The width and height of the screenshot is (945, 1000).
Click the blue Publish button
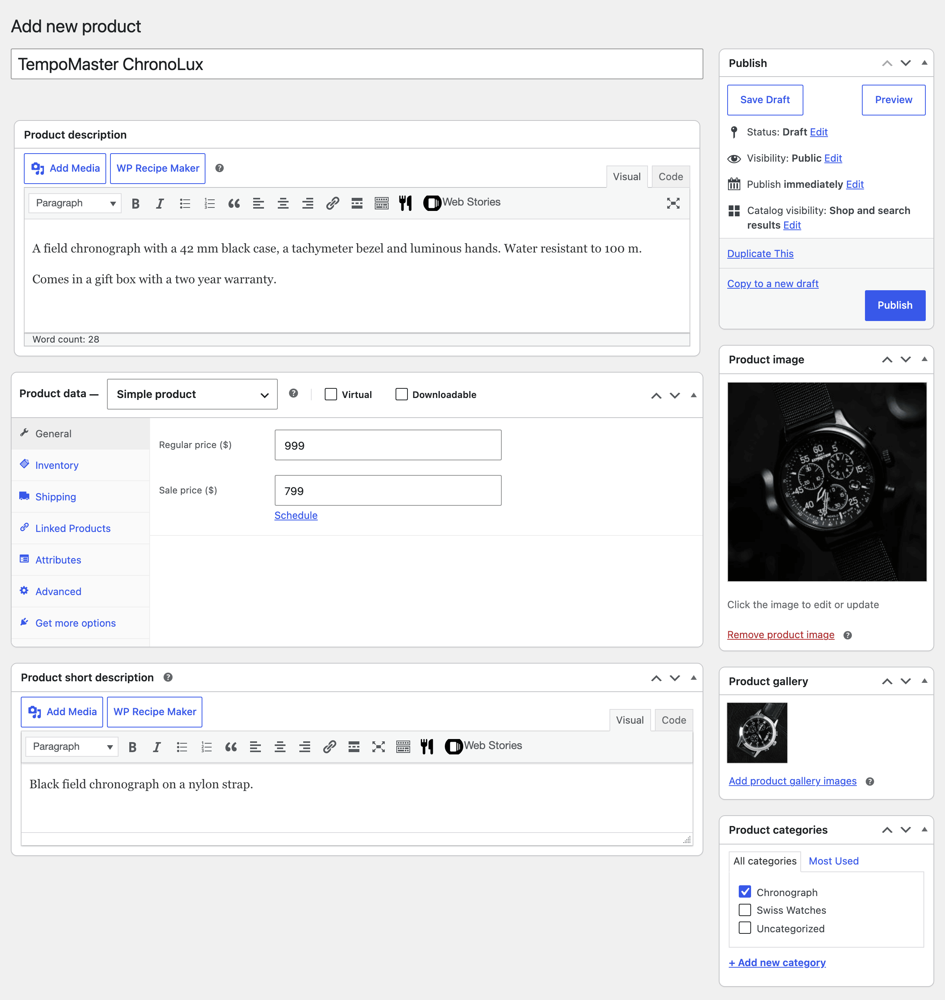coord(895,306)
